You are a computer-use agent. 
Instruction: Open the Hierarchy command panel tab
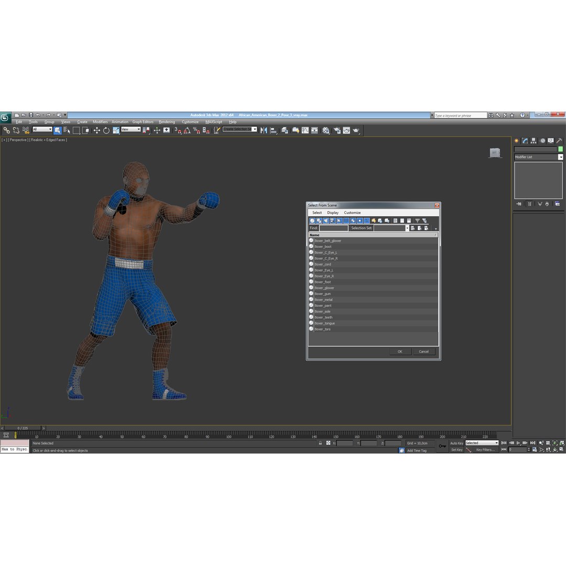(x=534, y=141)
